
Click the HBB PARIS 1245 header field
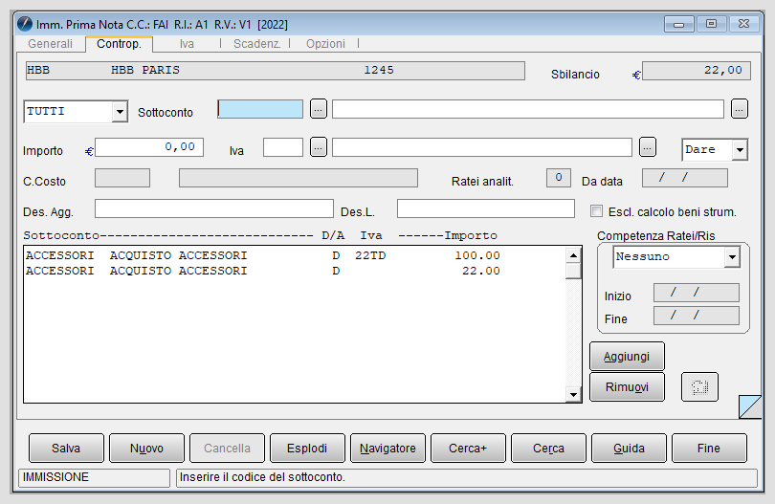click(x=276, y=71)
